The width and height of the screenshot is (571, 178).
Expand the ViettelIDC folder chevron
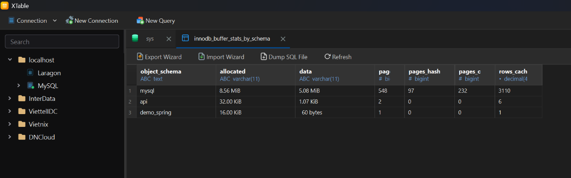coord(10,111)
